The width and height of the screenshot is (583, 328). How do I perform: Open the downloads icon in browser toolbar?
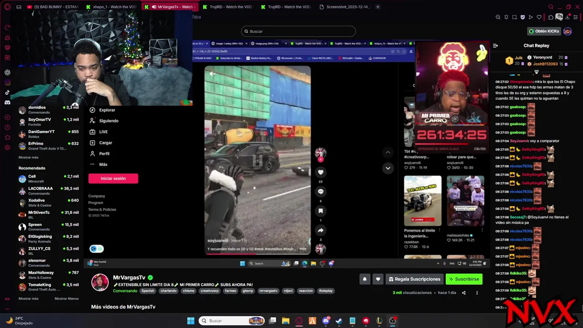(568, 17)
